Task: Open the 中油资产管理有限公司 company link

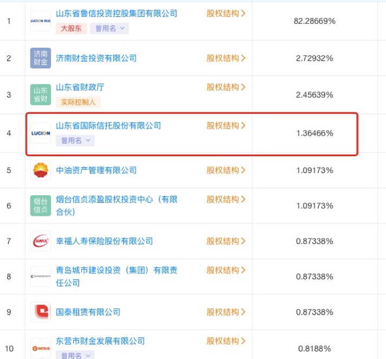Action: pos(97,170)
